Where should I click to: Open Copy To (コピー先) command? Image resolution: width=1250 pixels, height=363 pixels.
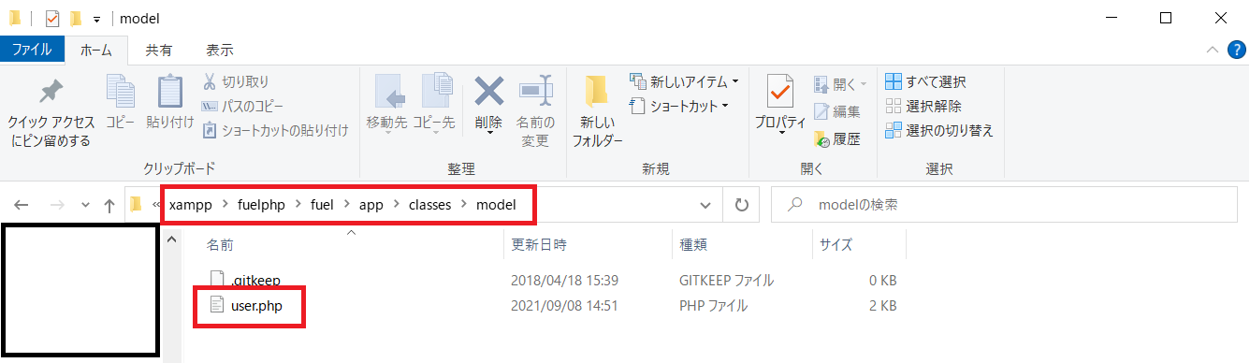point(434,101)
